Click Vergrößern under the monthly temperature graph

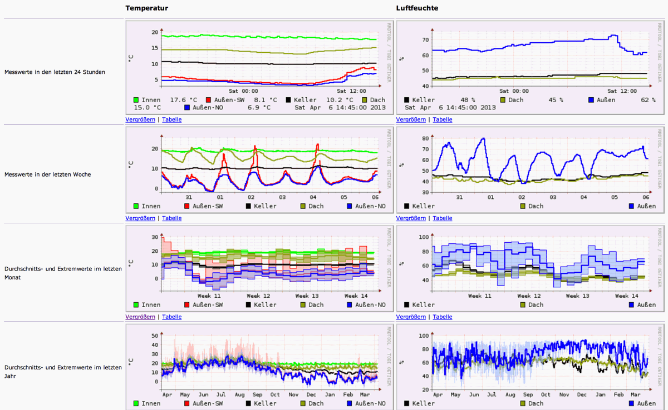click(140, 317)
